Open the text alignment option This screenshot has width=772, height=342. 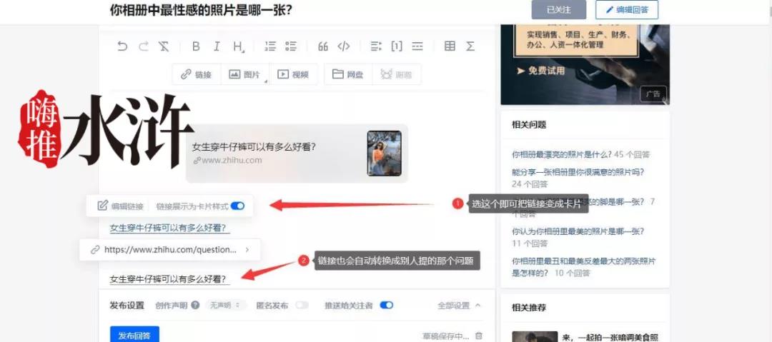376,46
